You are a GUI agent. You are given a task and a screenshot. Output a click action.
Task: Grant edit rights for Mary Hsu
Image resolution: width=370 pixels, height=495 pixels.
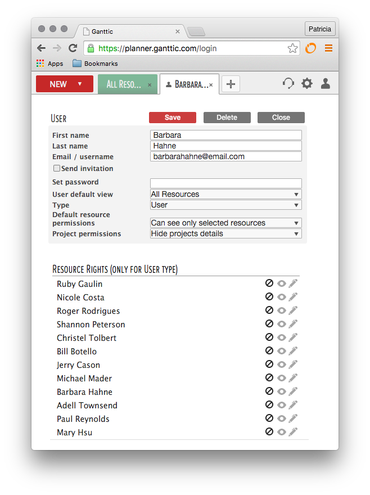293,431
